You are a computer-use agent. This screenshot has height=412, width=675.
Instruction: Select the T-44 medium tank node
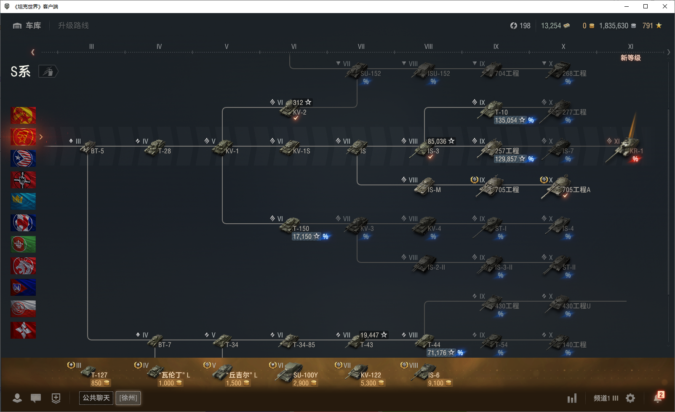(x=434, y=344)
